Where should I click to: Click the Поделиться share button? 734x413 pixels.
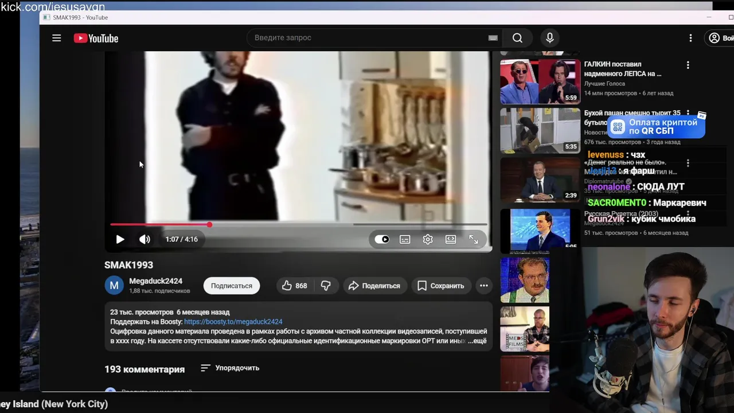[x=374, y=286]
